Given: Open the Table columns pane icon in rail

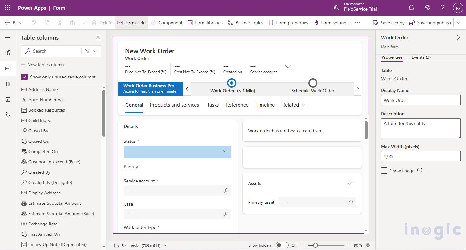Looking at the screenshot, I should (8, 68).
